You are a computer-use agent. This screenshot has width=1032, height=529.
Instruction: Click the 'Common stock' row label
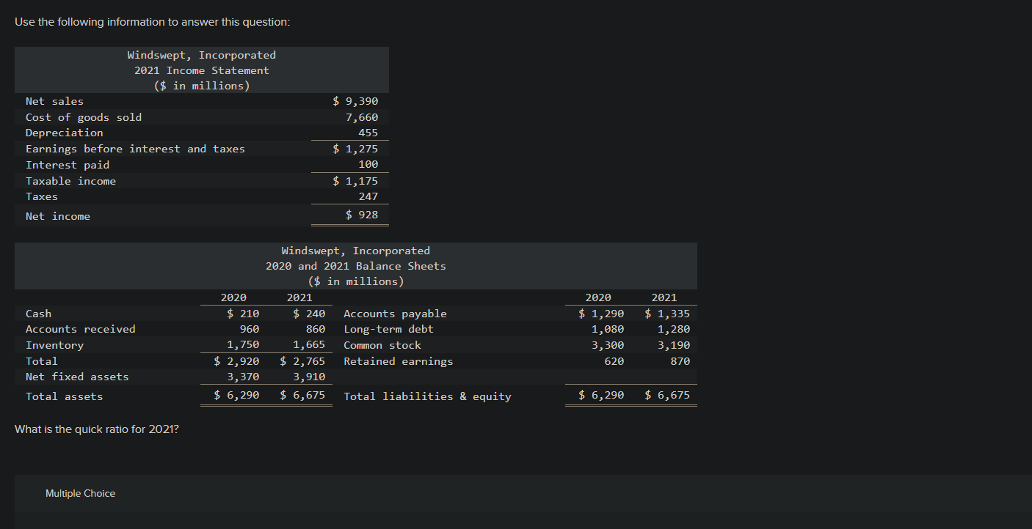point(382,345)
